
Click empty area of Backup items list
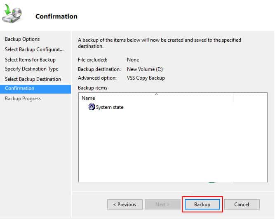[173, 146]
